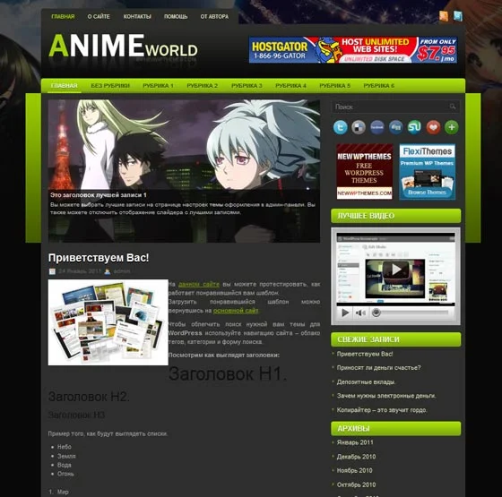Open the О САЙТЕ page
This screenshot has width=502, height=497.
(x=99, y=17)
